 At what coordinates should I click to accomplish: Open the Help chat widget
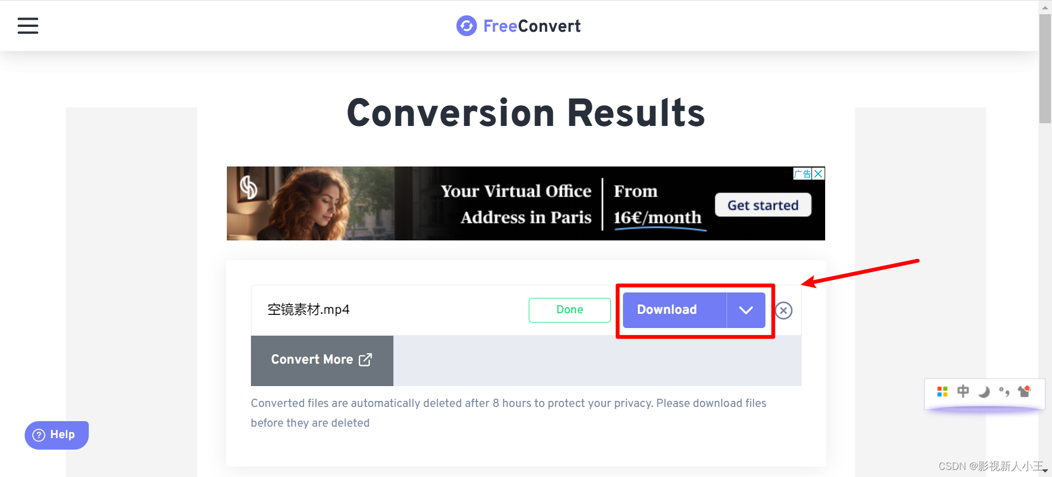pos(56,435)
